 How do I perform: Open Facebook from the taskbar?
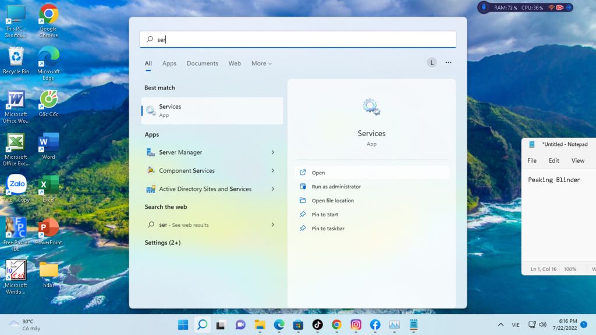tap(375, 325)
